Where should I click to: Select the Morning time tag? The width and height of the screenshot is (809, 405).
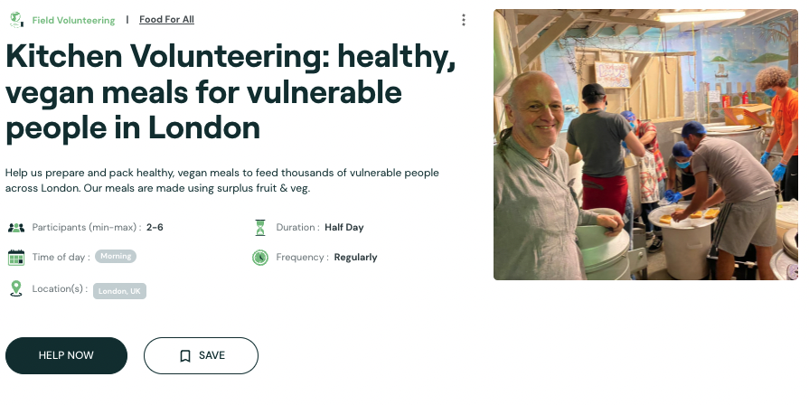click(116, 257)
